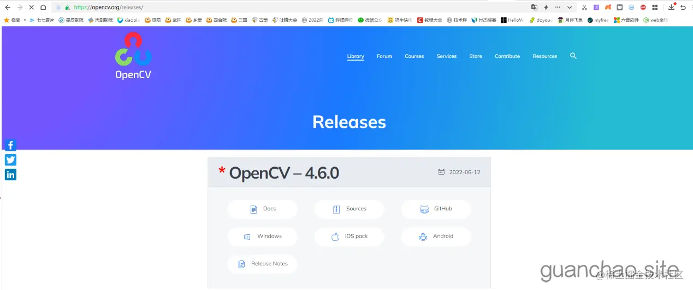
Task: Open the 微信公众 bookmark
Action: [x=370, y=20]
